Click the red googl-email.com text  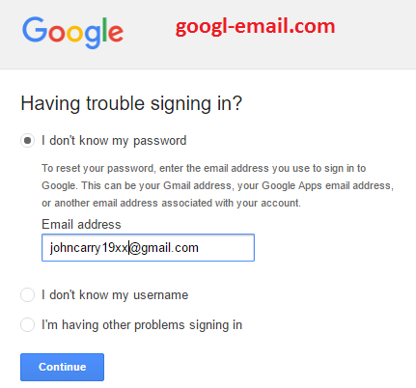pyautogui.click(x=255, y=27)
